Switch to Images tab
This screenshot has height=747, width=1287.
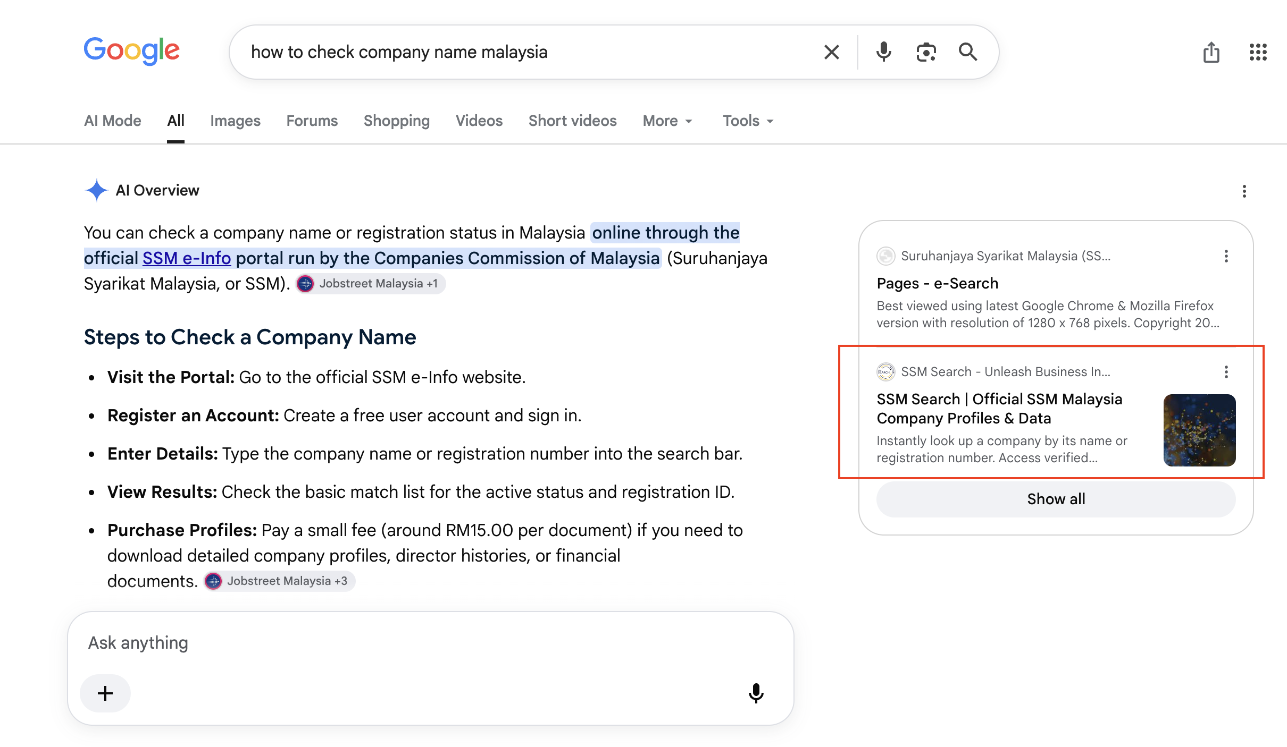tap(235, 121)
